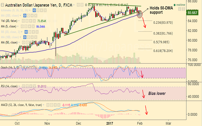Click the 0.618(78.204) Fibonacci level label

coord(163,51)
